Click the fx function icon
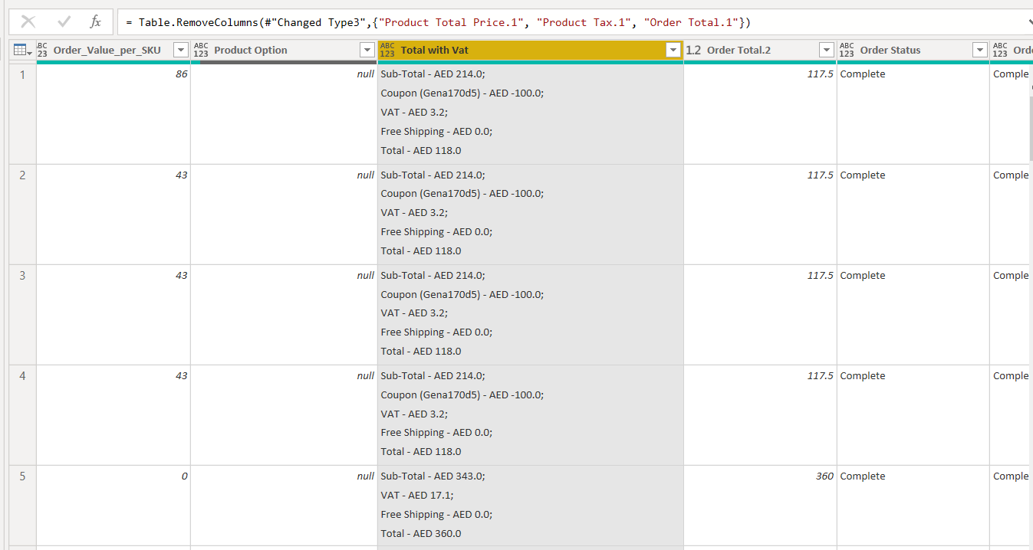 coord(95,22)
